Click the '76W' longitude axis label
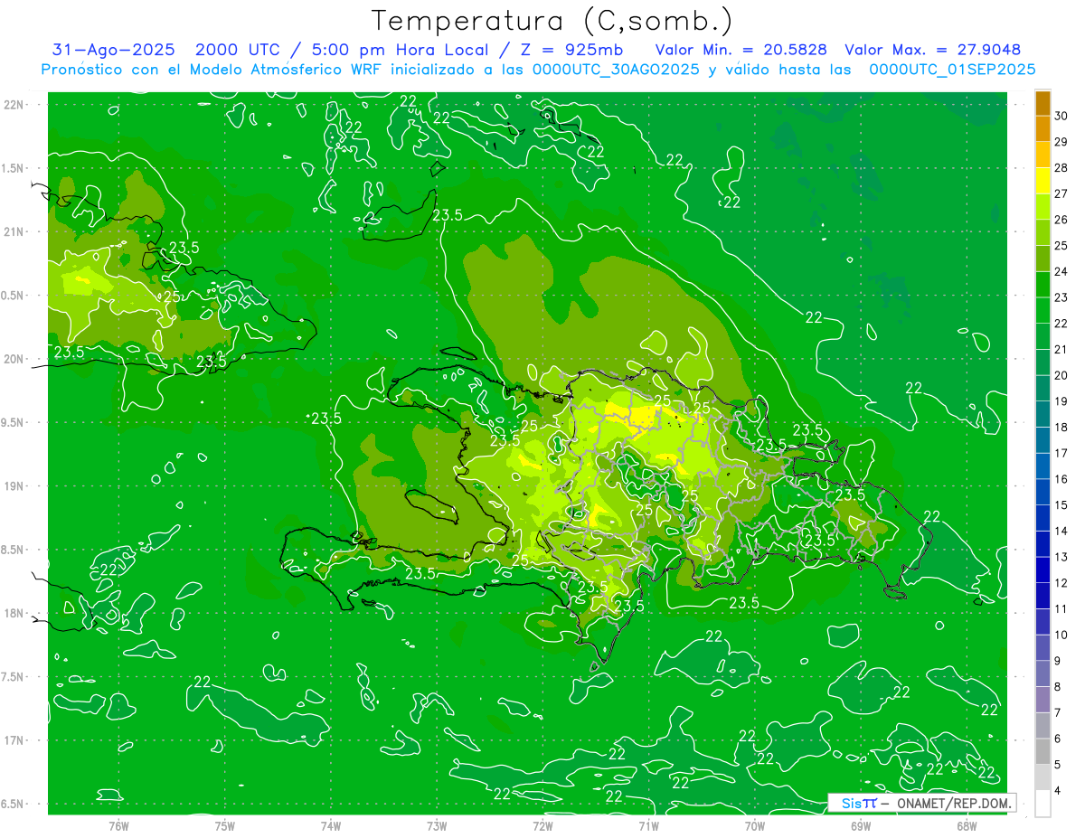Viewport: 1085px width, 838px height. point(118,825)
